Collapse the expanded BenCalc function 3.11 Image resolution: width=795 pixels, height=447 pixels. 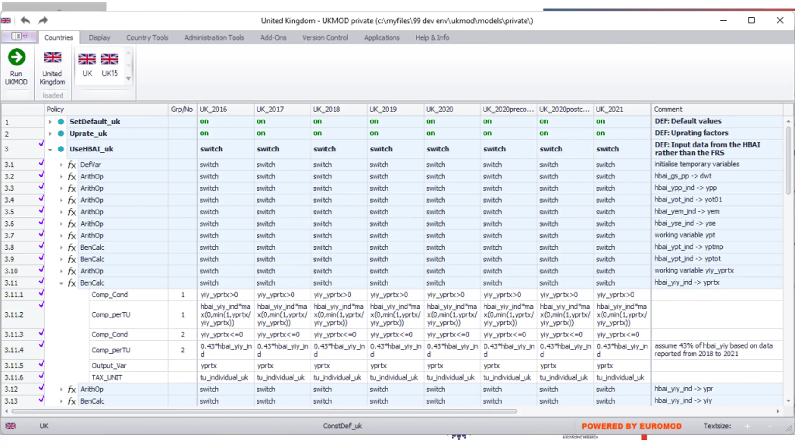coord(61,283)
